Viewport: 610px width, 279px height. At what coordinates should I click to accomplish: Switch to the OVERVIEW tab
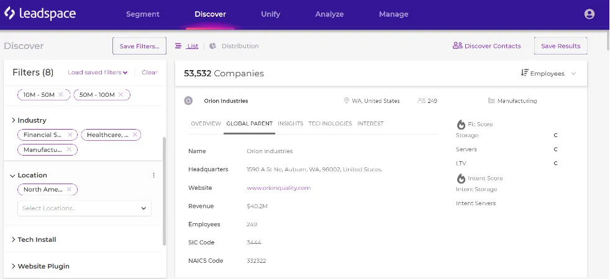(206, 123)
